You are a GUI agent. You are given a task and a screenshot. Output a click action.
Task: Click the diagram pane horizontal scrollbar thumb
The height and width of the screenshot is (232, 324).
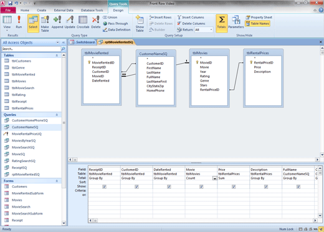click(x=75, y=160)
